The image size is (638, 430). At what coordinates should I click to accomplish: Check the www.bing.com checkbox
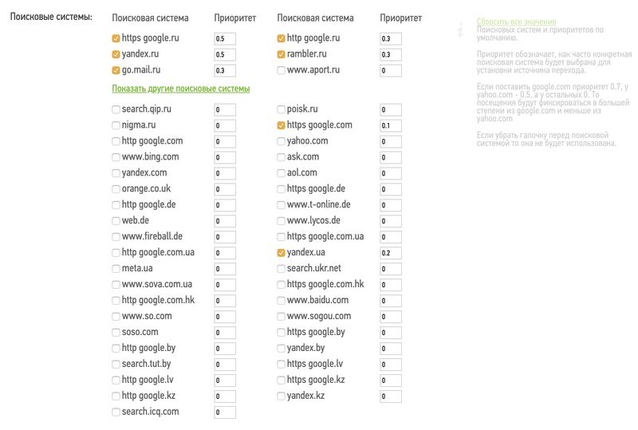click(x=116, y=157)
